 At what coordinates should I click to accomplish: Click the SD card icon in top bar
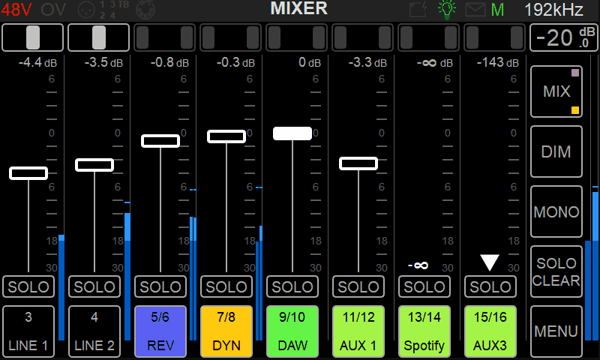(418, 10)
